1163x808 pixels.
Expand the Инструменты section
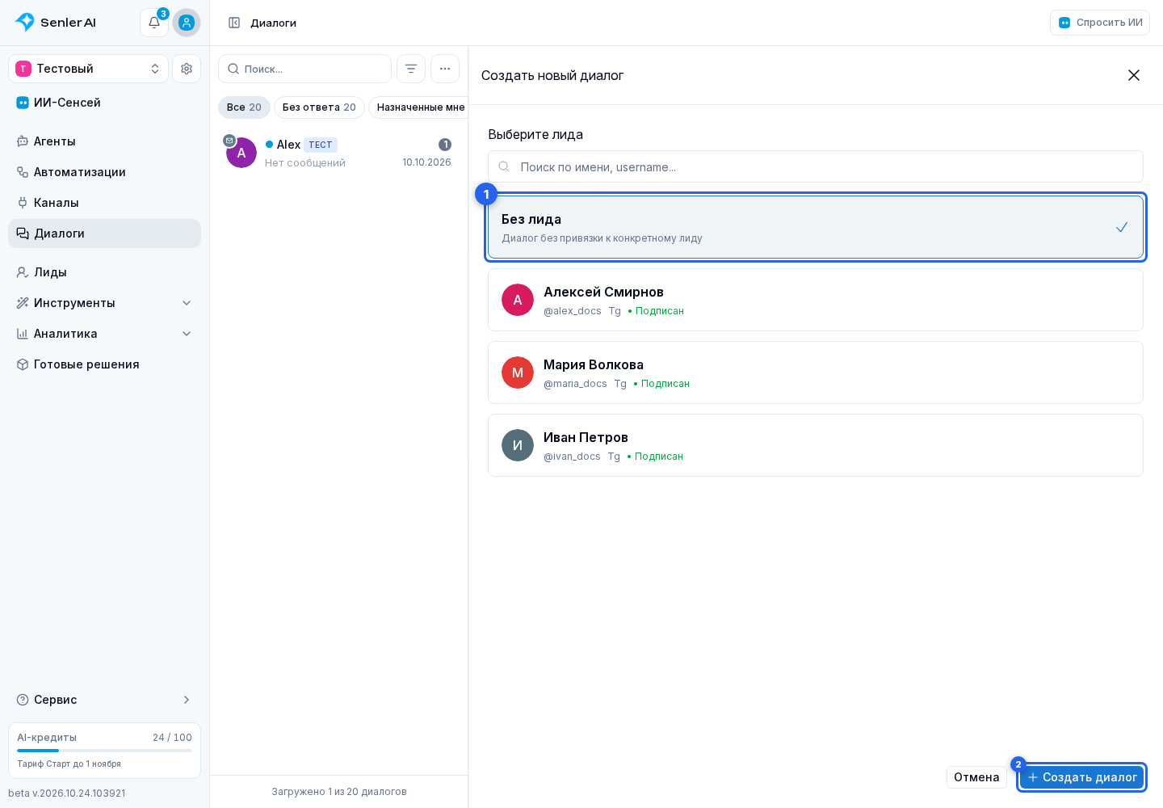pyautogui.click(x=105, y=303)
